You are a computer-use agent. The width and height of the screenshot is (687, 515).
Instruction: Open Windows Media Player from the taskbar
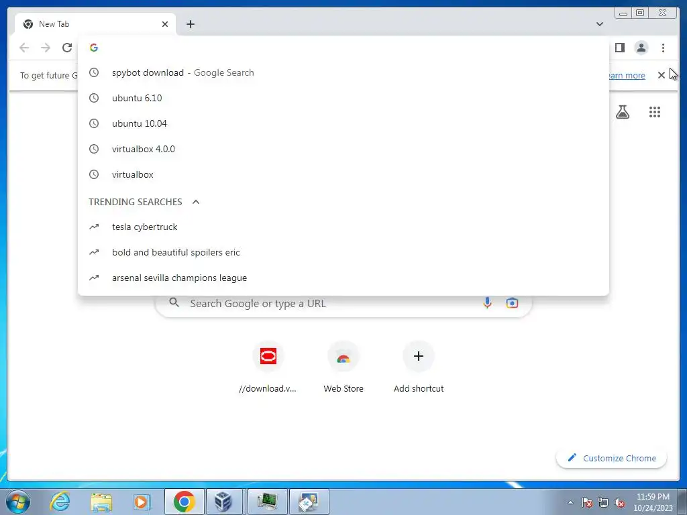pyautogui.click(x=142, y=502)
